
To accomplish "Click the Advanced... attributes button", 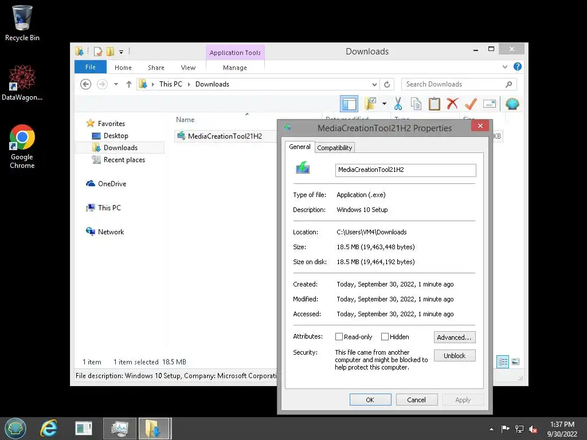I will (455, 337).
